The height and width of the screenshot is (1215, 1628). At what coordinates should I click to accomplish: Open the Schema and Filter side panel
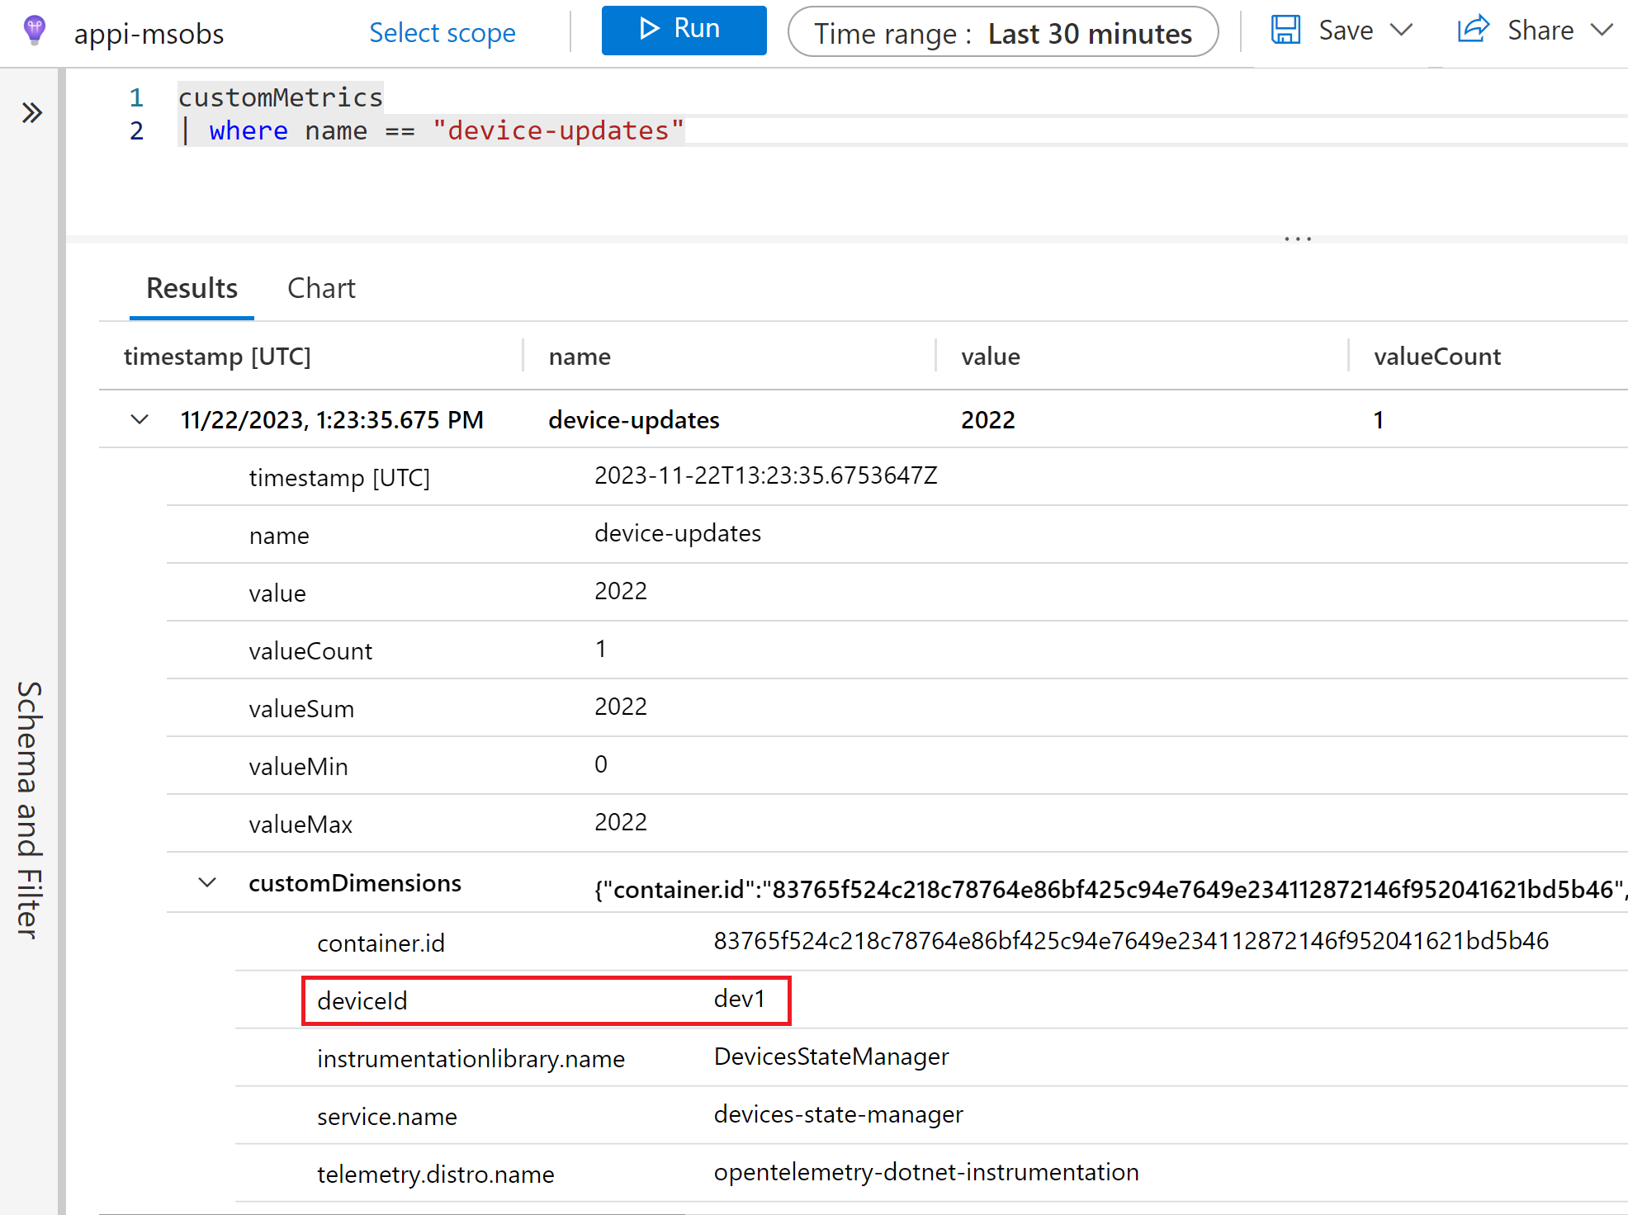click(x=30, y=809)
